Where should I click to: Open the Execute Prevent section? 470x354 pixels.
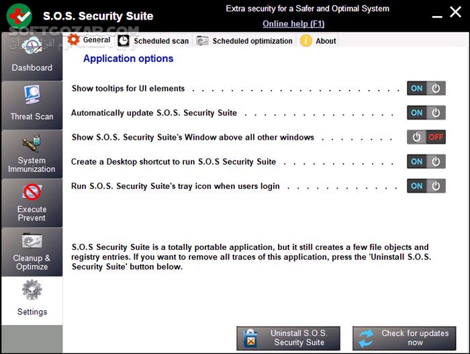[32, 193]
